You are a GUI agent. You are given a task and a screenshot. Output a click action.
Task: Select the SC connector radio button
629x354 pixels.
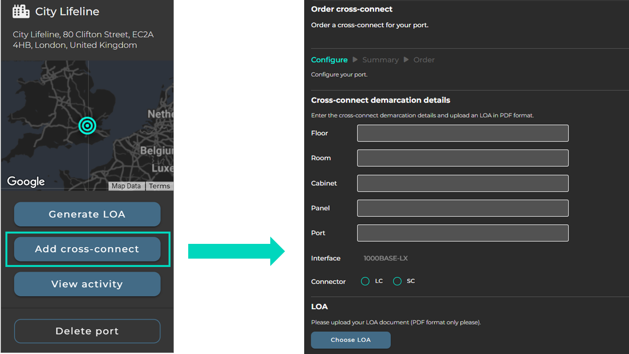(x=397, y=281)
